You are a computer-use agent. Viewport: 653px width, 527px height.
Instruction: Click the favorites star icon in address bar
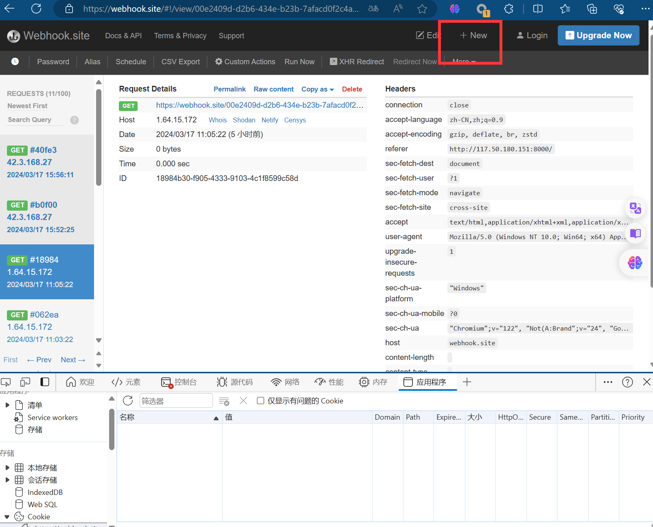(422, 9)
